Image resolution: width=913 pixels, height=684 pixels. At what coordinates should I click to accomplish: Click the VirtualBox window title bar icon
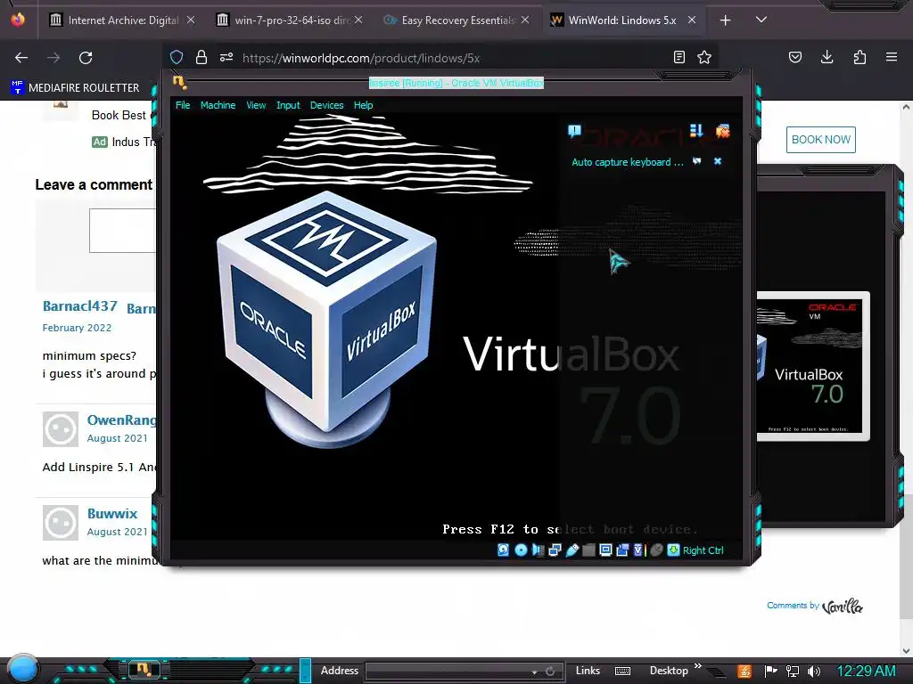(179, 83)
